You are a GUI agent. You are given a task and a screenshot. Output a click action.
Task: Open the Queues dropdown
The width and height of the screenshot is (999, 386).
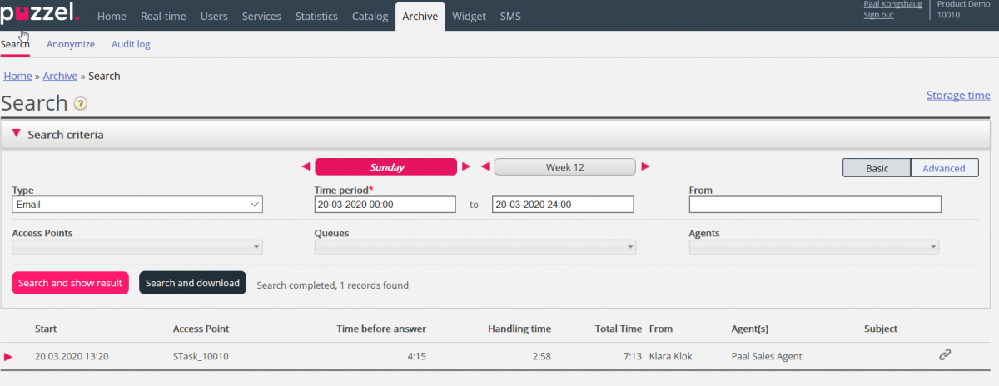coord(475,248)
